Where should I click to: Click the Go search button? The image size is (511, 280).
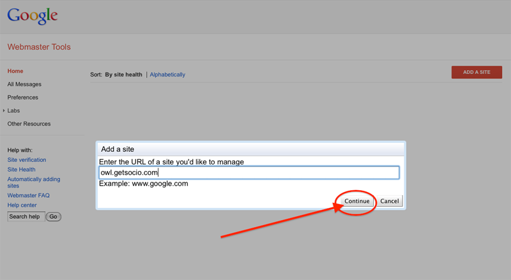tap(53, 216)
